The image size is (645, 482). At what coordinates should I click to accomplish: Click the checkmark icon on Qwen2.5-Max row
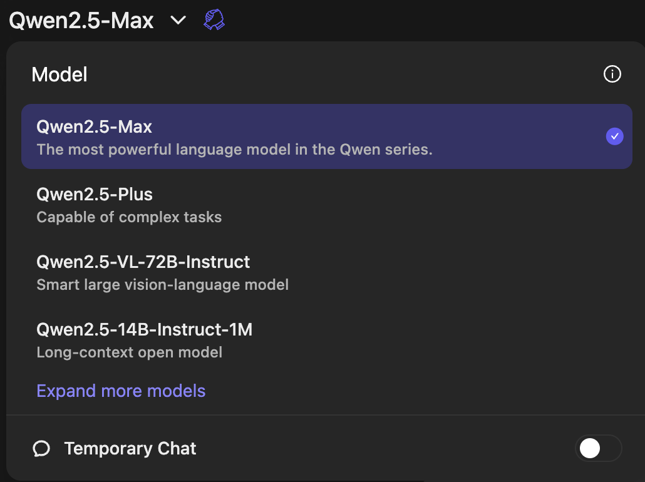[x=614, y=136]
